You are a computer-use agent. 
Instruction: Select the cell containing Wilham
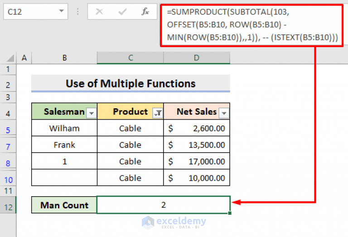tap(64, 128)
